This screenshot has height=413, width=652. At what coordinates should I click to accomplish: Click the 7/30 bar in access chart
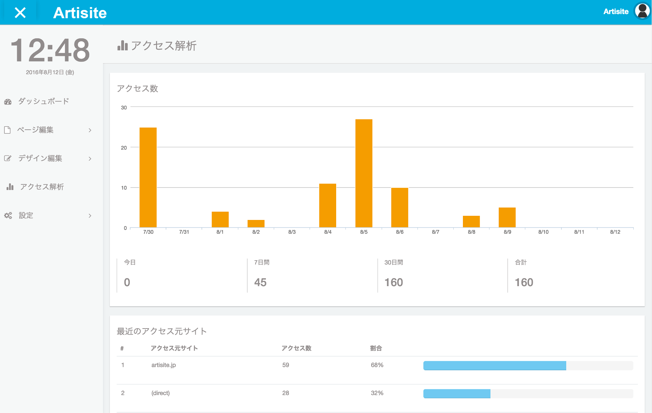[x=148, y=177]
